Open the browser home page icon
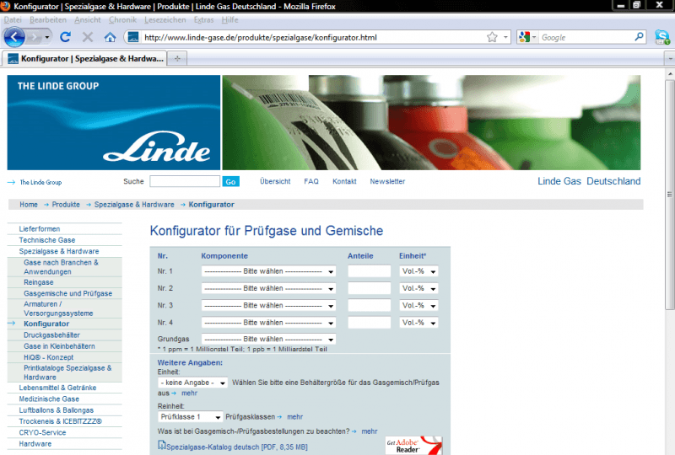Image resolution: width=675 pixels, height=455 pixels. 110,37
